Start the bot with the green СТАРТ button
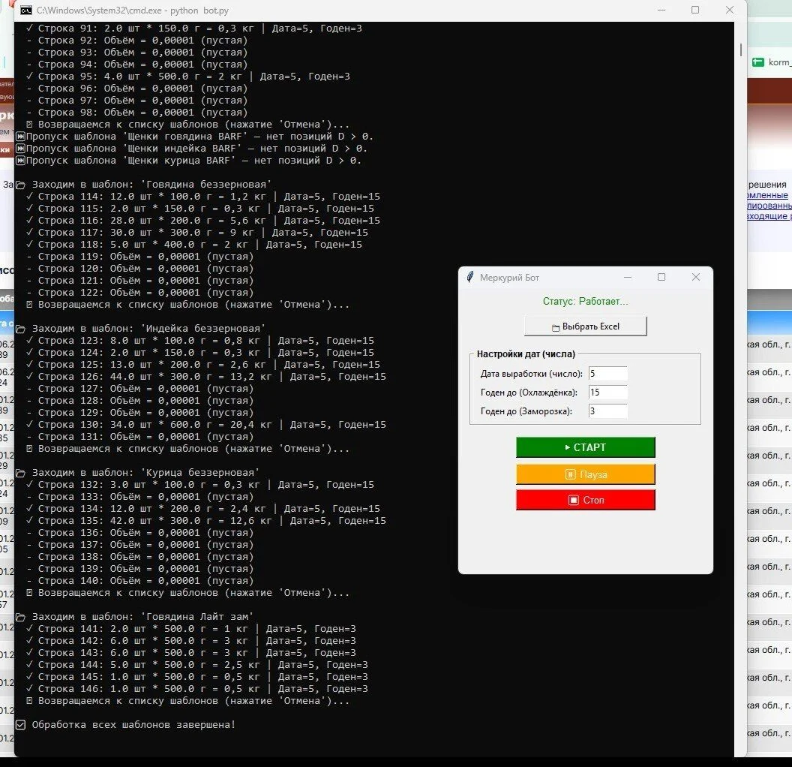 coord(586,447)
